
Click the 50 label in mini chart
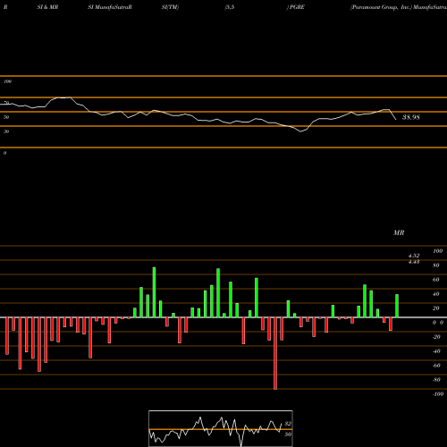[x=288, y=434]
